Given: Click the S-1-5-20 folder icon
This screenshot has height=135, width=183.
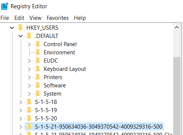Looking at the screenshot, I should click(29, 118).
